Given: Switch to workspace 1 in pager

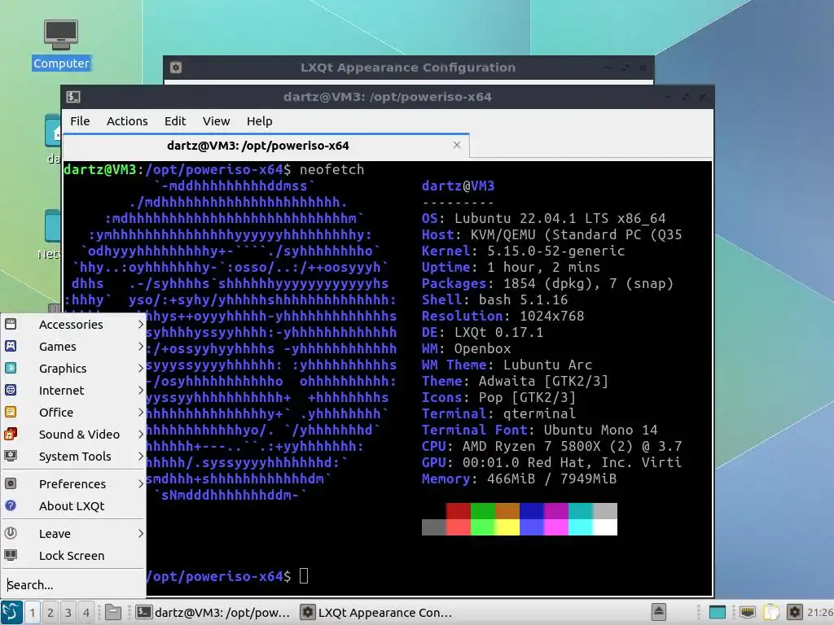Looking at the screenshot, I should pyautogui.click(x=32, y=613).
